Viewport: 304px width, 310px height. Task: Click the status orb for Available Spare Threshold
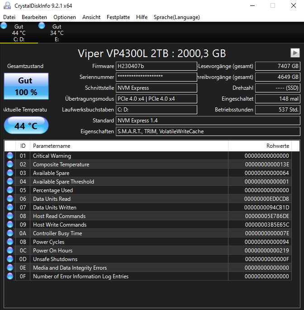(10, 181)
